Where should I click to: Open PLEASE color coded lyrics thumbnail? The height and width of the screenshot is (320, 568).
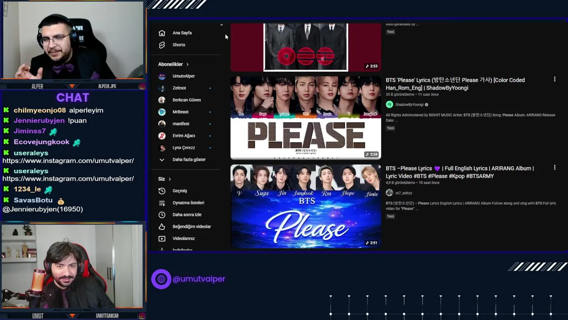(306, 118)
